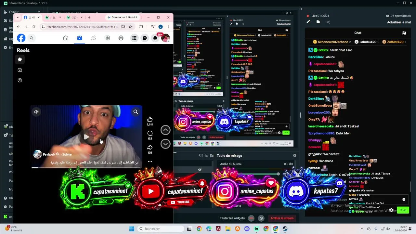Toggle the replay buffer button
The height and width of the screenshot is (234, 416).
point(261,218)
